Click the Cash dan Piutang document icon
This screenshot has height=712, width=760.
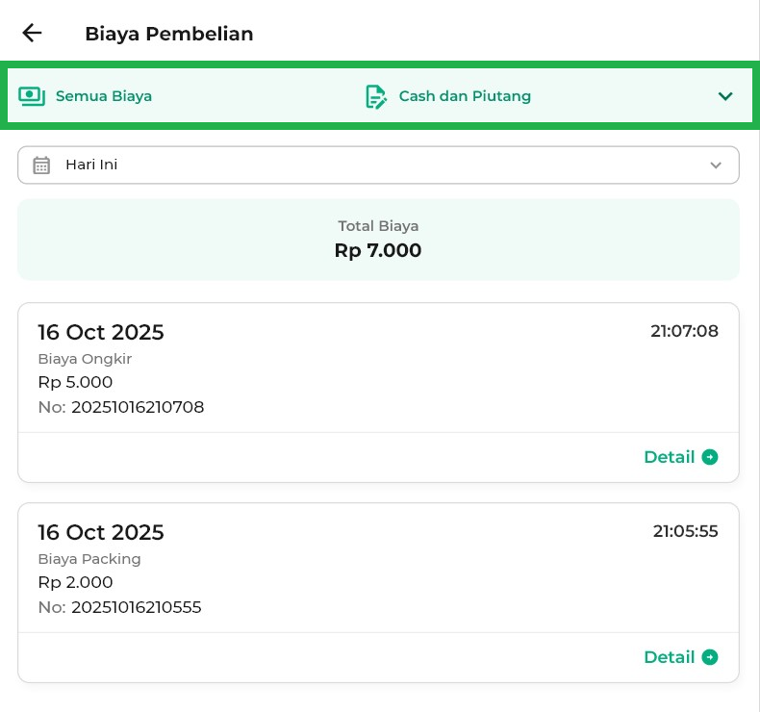coord(375,96)
